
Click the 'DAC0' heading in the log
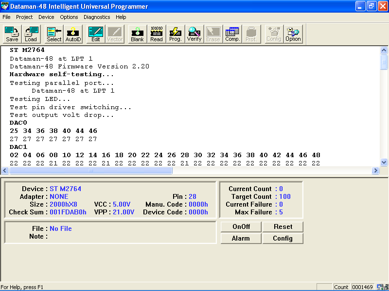pos(18,123)
